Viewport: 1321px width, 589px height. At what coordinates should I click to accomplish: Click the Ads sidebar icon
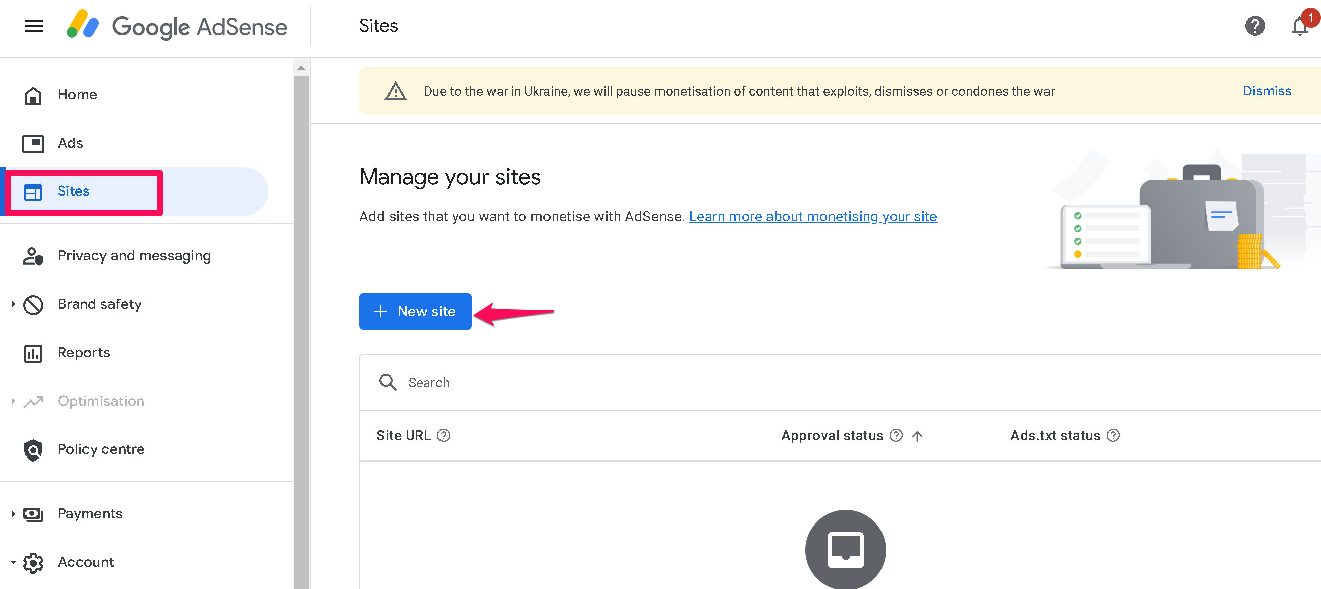[33, 144]
